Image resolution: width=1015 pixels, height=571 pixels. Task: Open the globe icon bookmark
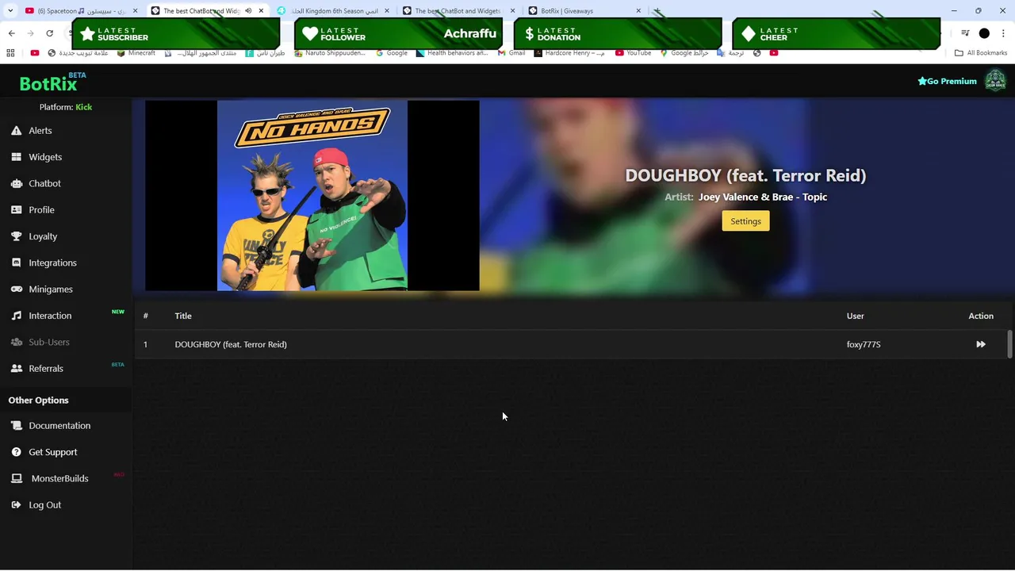point(757,53)
